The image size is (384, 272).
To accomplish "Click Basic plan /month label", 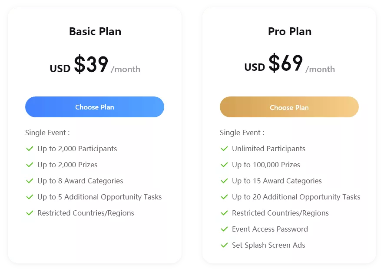I will (x=126, y=70).
